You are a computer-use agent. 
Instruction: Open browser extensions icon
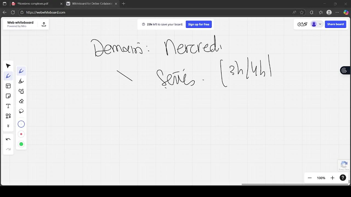[312, 12]
